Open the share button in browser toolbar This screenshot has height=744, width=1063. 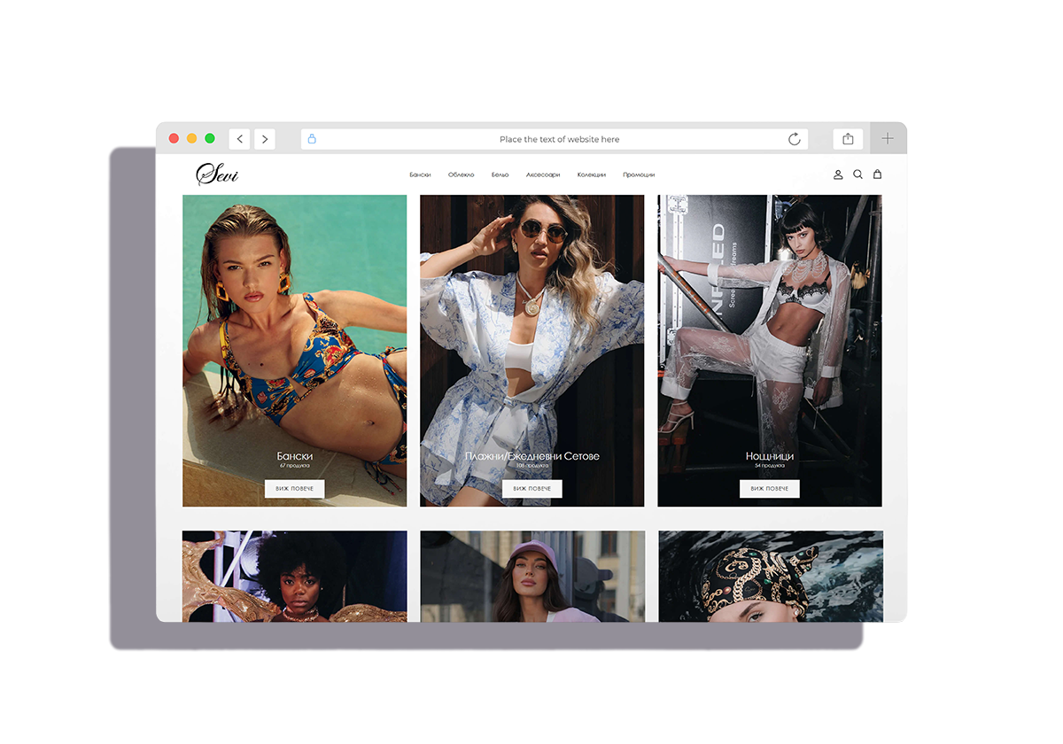click(848, 139)
